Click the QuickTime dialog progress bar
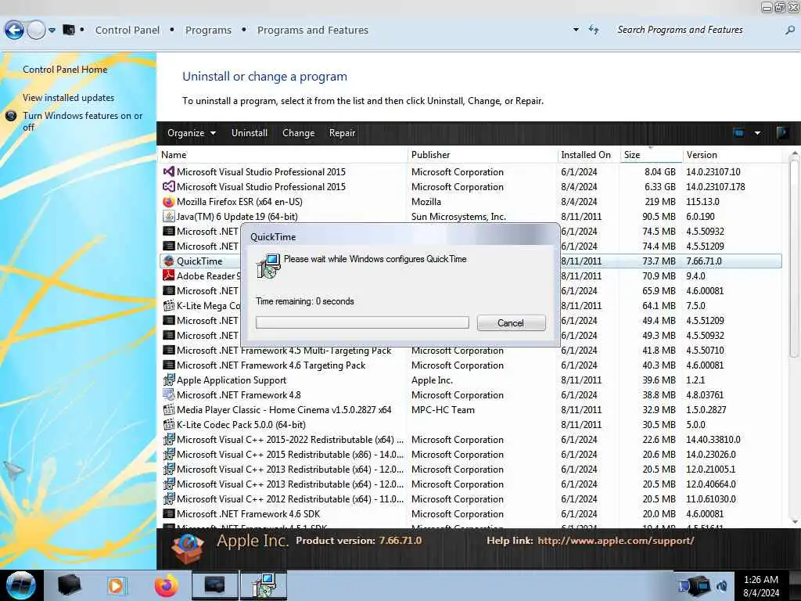The width and height of the screenshot is (801, 601). [362, 322]
